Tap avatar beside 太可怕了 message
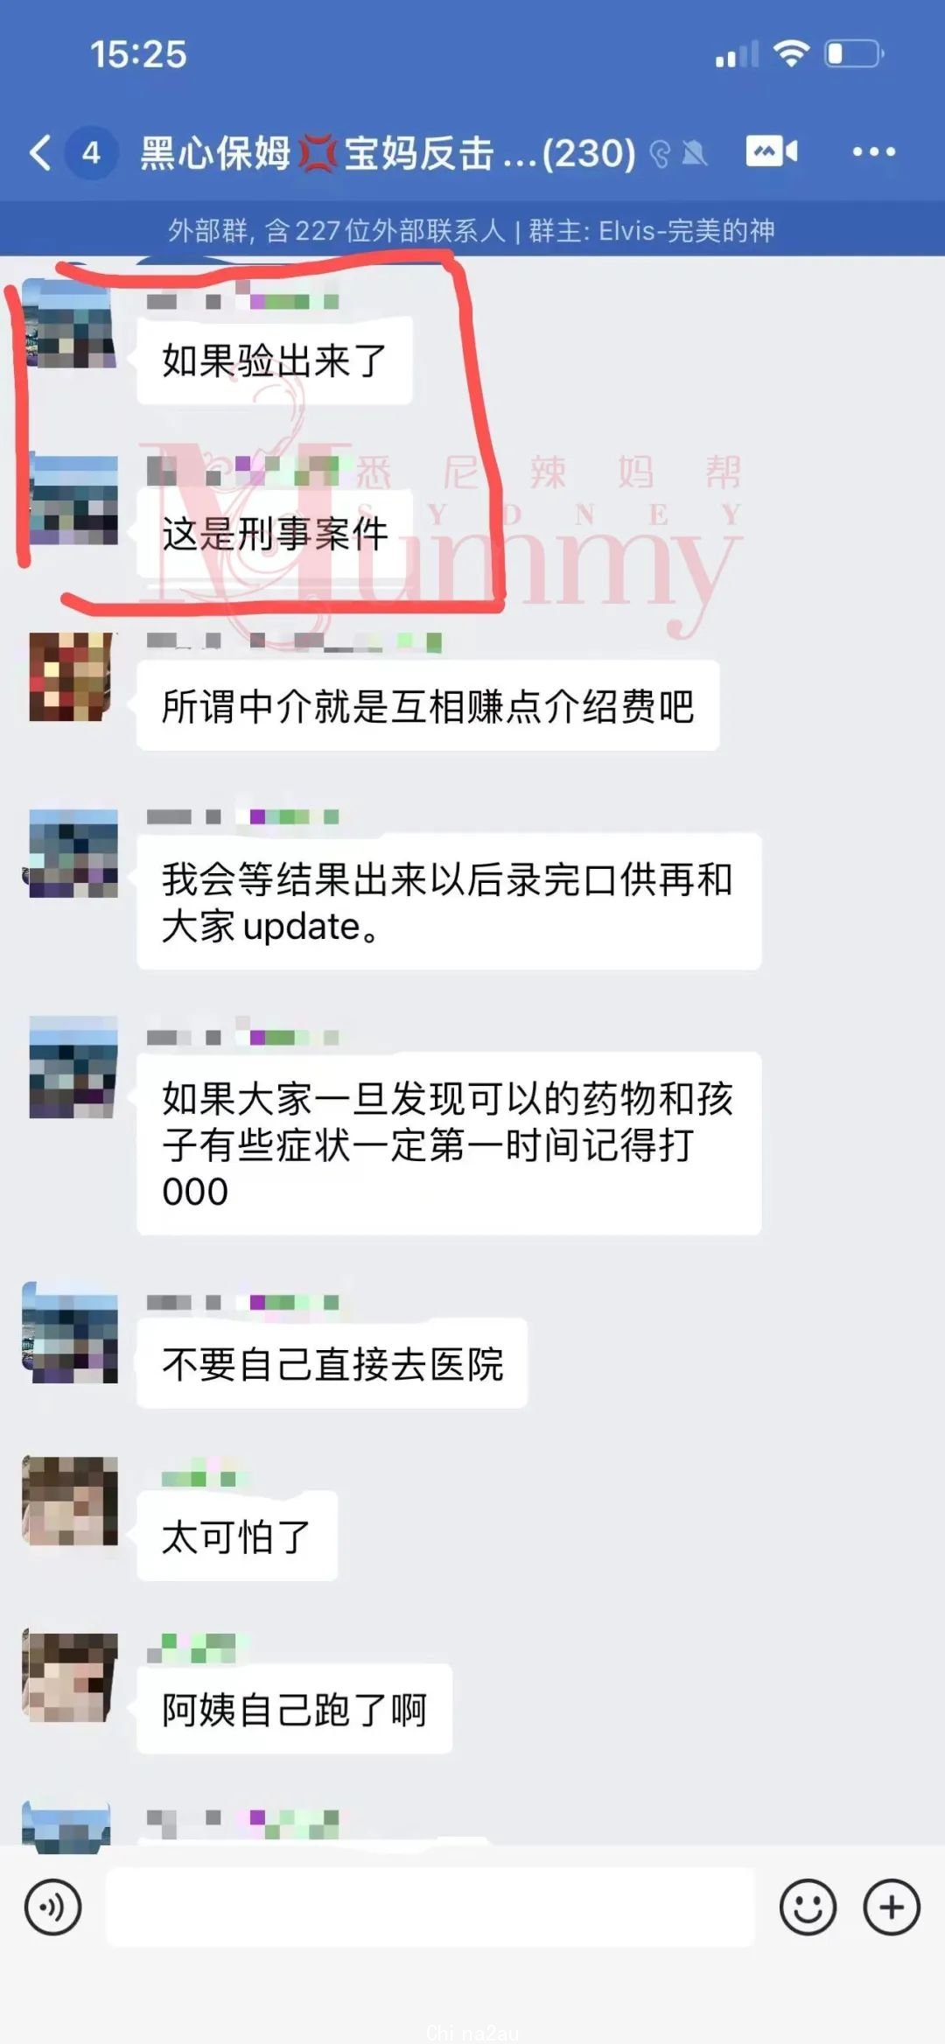 pyautogui.click(x=70, y=1501)
